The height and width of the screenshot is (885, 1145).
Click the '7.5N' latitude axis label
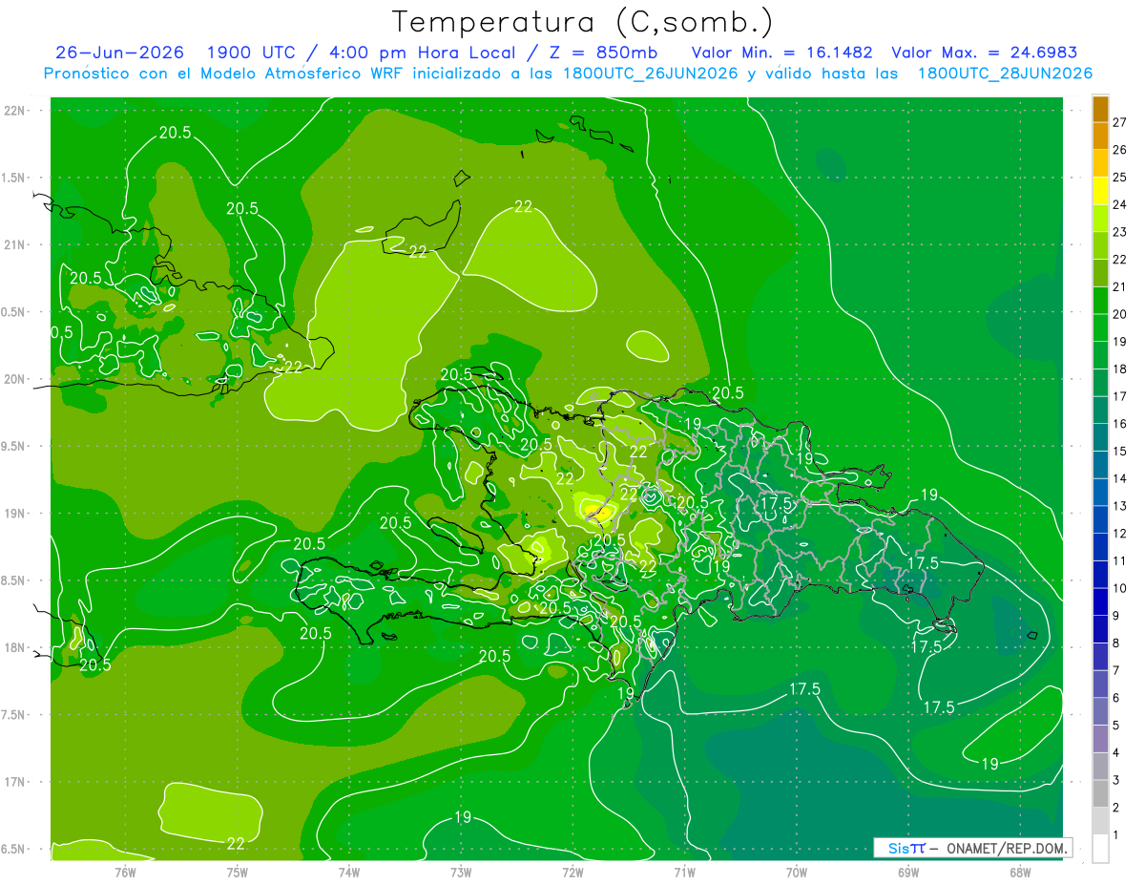(x=13, y=715)
